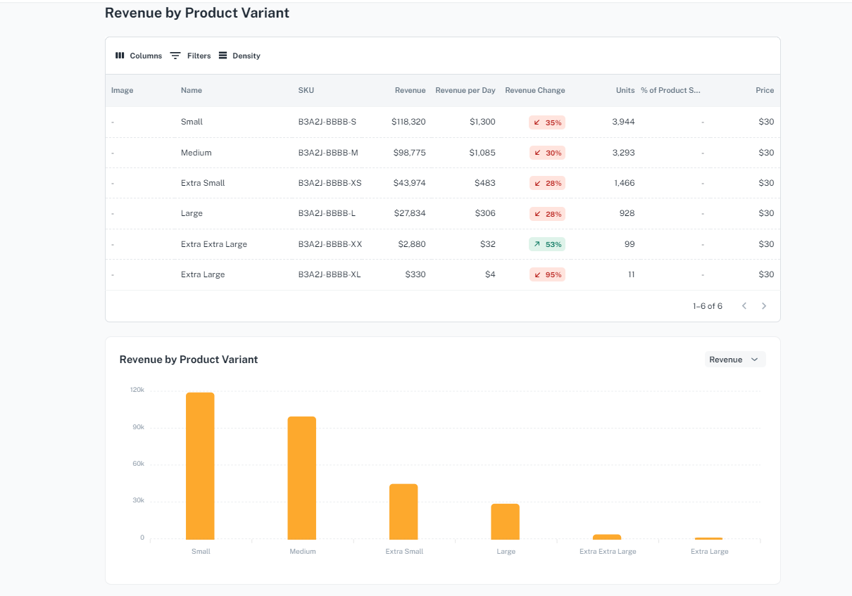The width and height of the screenshot is (852, 596).
Task: Sort by the Price column header
Action: [765, 90]
